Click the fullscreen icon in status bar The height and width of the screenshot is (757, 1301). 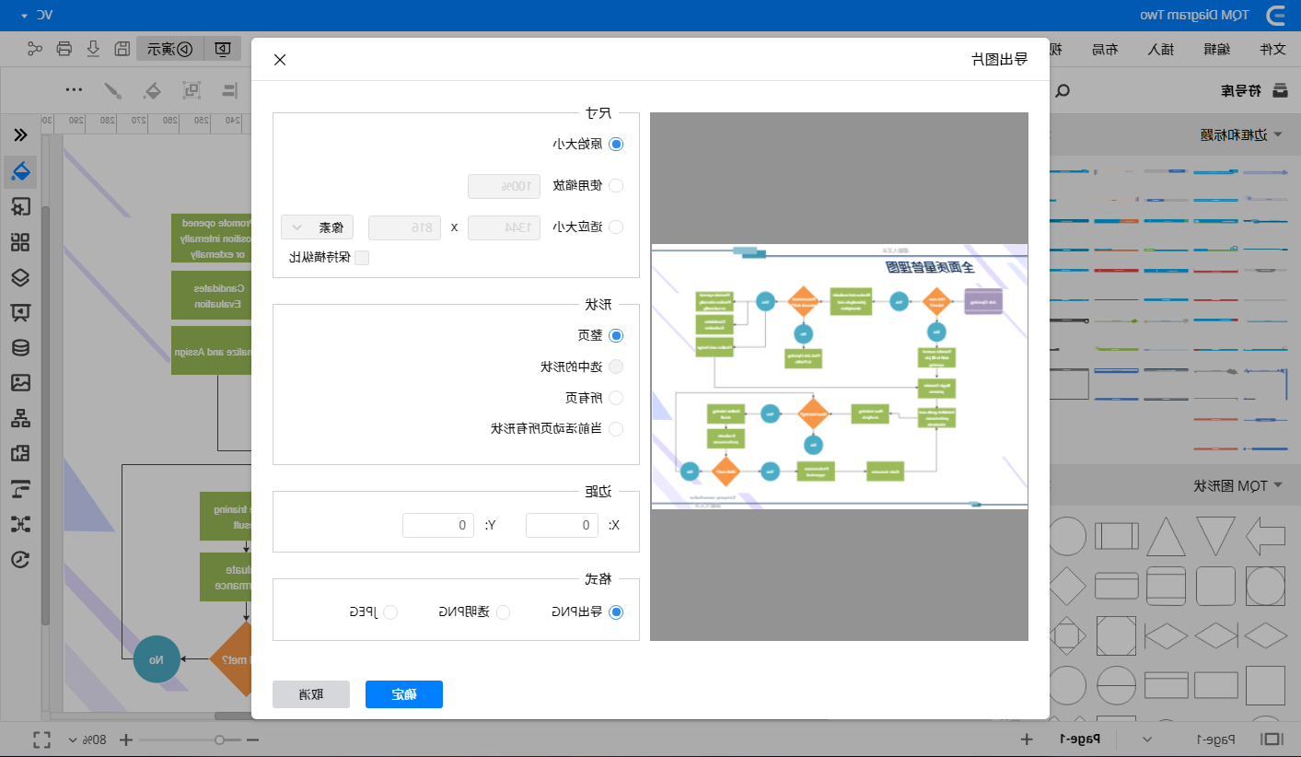[x=41, y=740]
